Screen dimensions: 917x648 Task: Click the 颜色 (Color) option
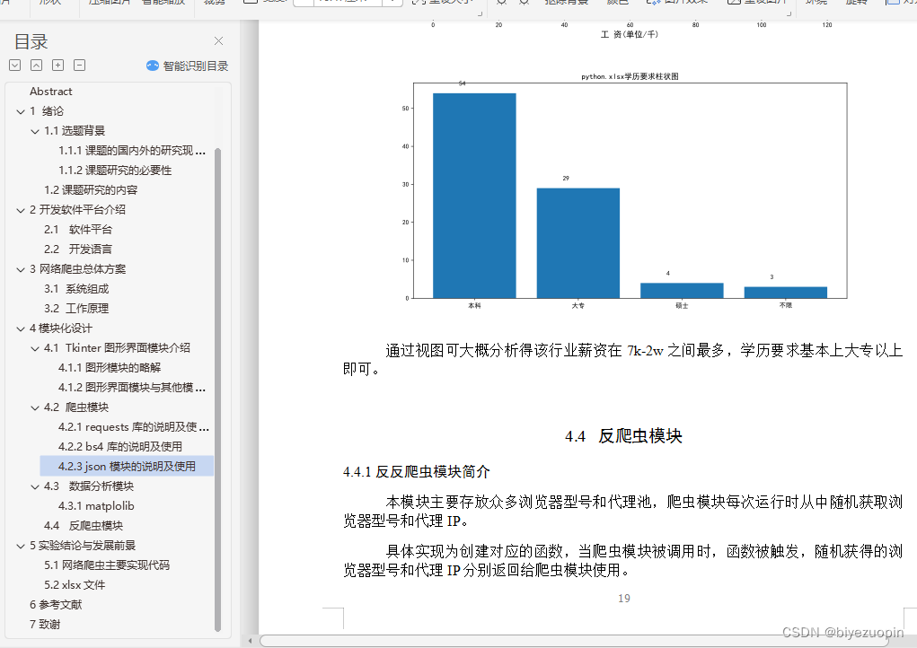click(x=616, y=3)
